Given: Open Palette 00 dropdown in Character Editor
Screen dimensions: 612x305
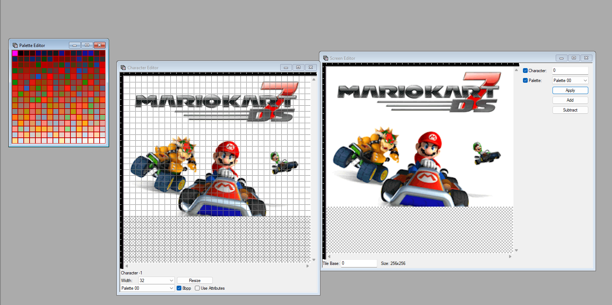Looking at the screenshot, I should [147, 288].
